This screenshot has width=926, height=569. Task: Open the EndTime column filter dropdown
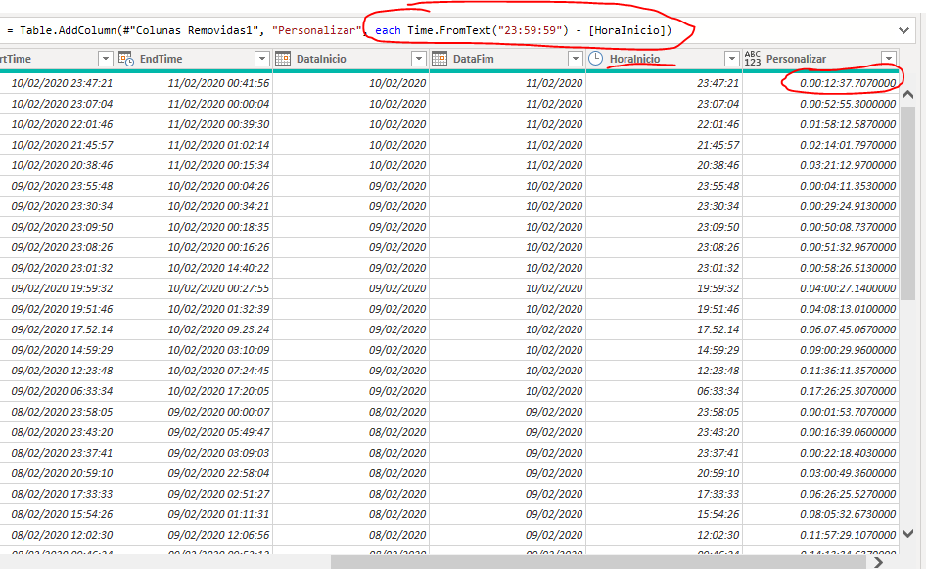[x=261, y=59]
